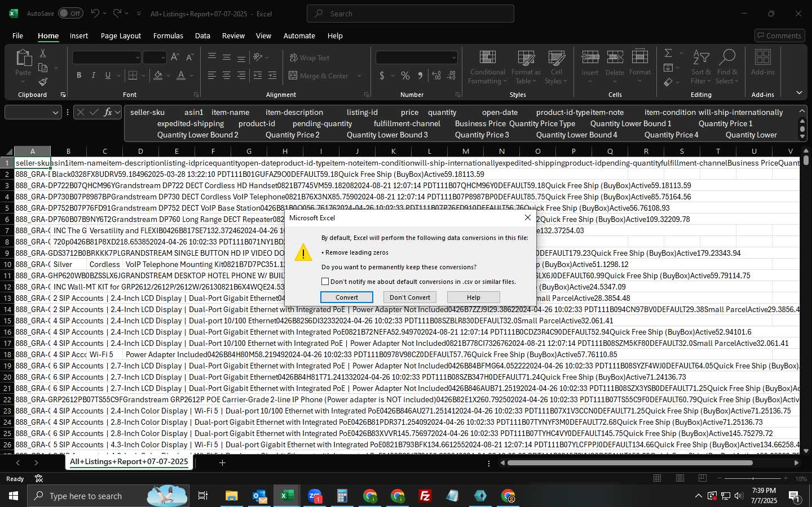Click the Windows Start button
This screenshot has width=812, height=507.
click(14, 496)
